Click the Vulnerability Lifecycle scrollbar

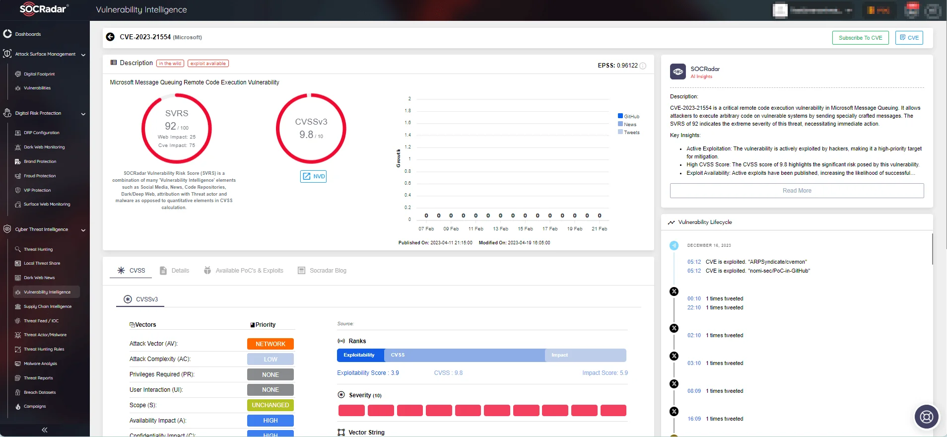pos(932,248)
